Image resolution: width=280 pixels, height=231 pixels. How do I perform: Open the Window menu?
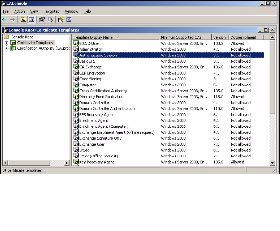[x=71, y=11]
